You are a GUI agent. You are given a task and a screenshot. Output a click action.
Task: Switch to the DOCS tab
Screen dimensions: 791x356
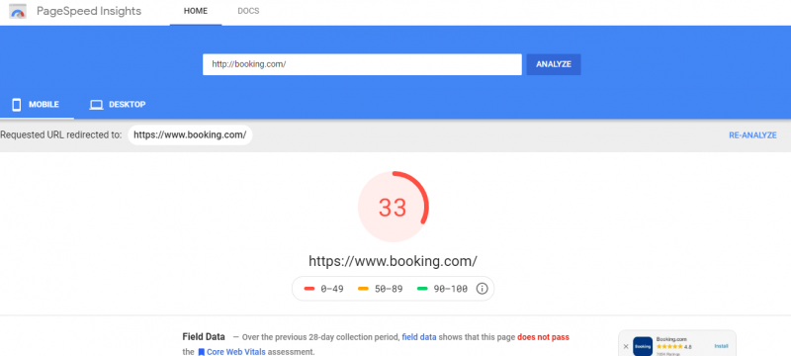tap(248, 11)
